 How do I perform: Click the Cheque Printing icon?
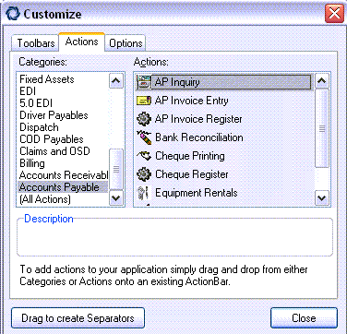pyautogui.click(x=144, y=156)
